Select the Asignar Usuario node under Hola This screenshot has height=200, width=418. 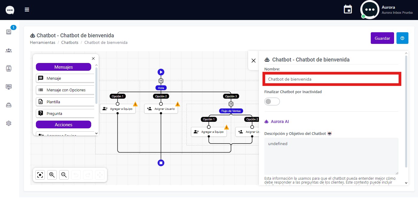pyautogui.click(x=161, y=109)
